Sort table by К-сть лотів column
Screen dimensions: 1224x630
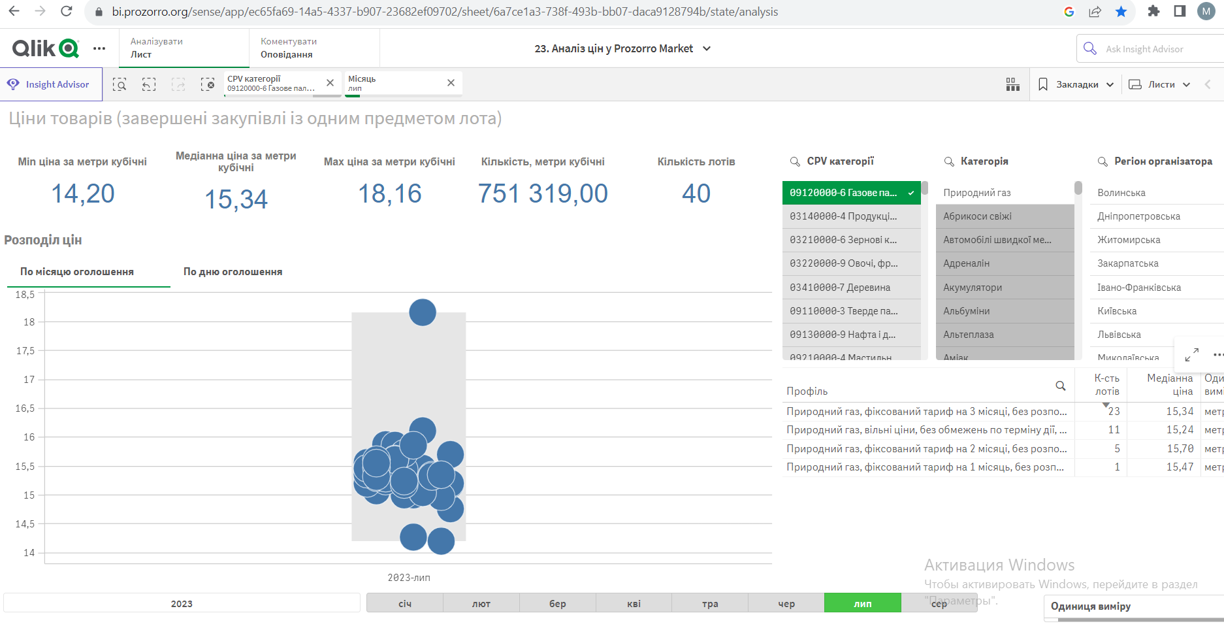point(1107,385)
